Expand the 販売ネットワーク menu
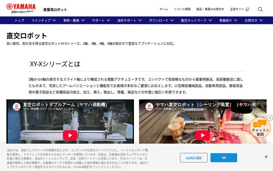This screenshot has height=171, width=273. click(x=196, y=21)
